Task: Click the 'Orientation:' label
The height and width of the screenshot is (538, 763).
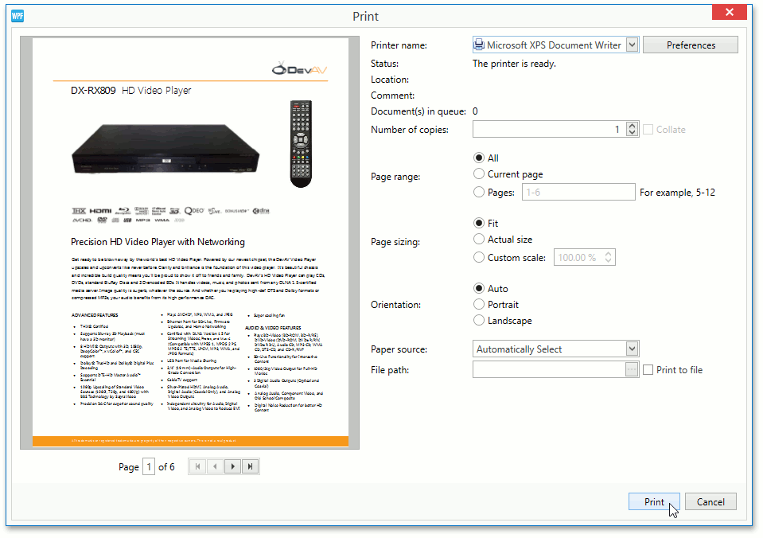Action: [395, 305]
